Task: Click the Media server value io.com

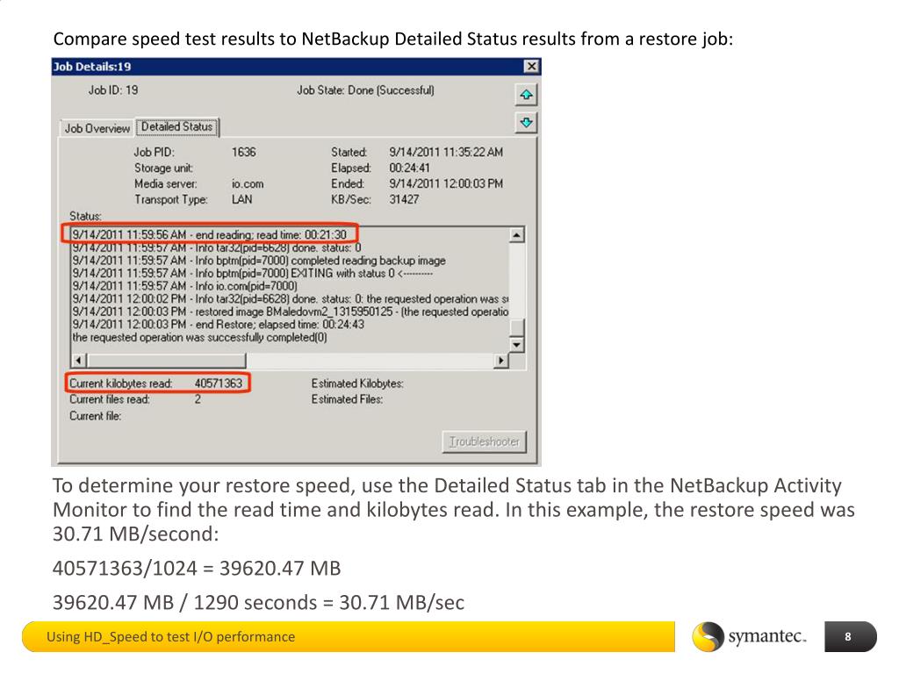Action: [248, 184]
